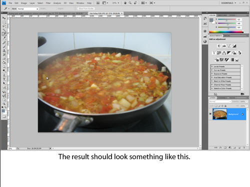250x187 pixels.
Task: Toggle lock transparent pixels box
Action: 216,106
